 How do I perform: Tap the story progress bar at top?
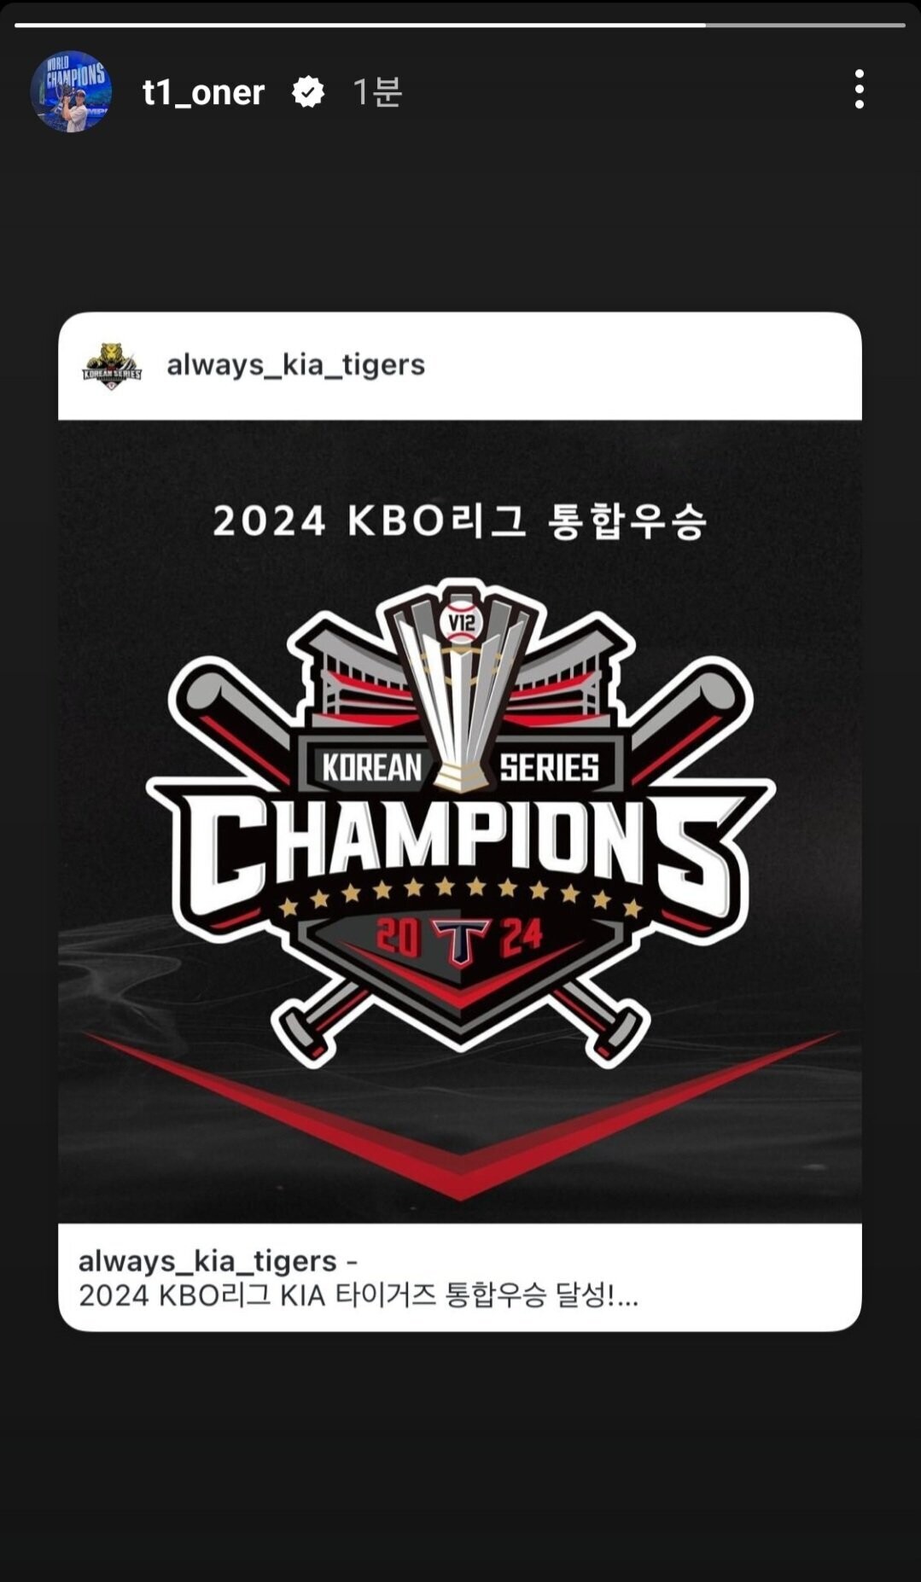point(460,25)
